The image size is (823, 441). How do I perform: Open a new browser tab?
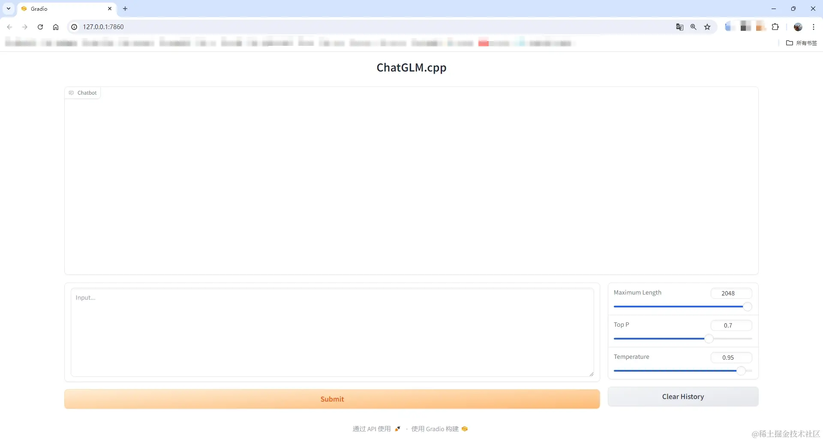click(125, 9)
